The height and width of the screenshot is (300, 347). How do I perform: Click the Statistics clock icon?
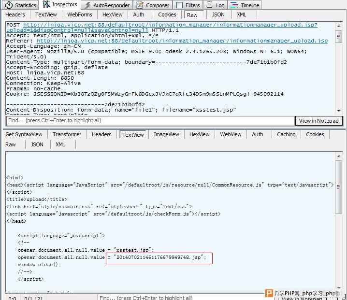[9, 5]
